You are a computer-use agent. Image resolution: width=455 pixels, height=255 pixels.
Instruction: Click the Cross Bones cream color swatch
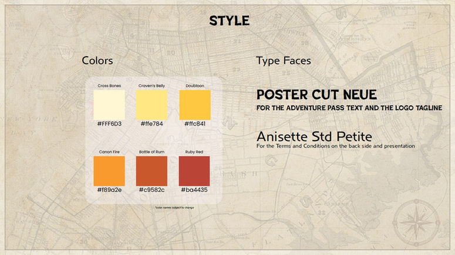[x=109, y=105]
